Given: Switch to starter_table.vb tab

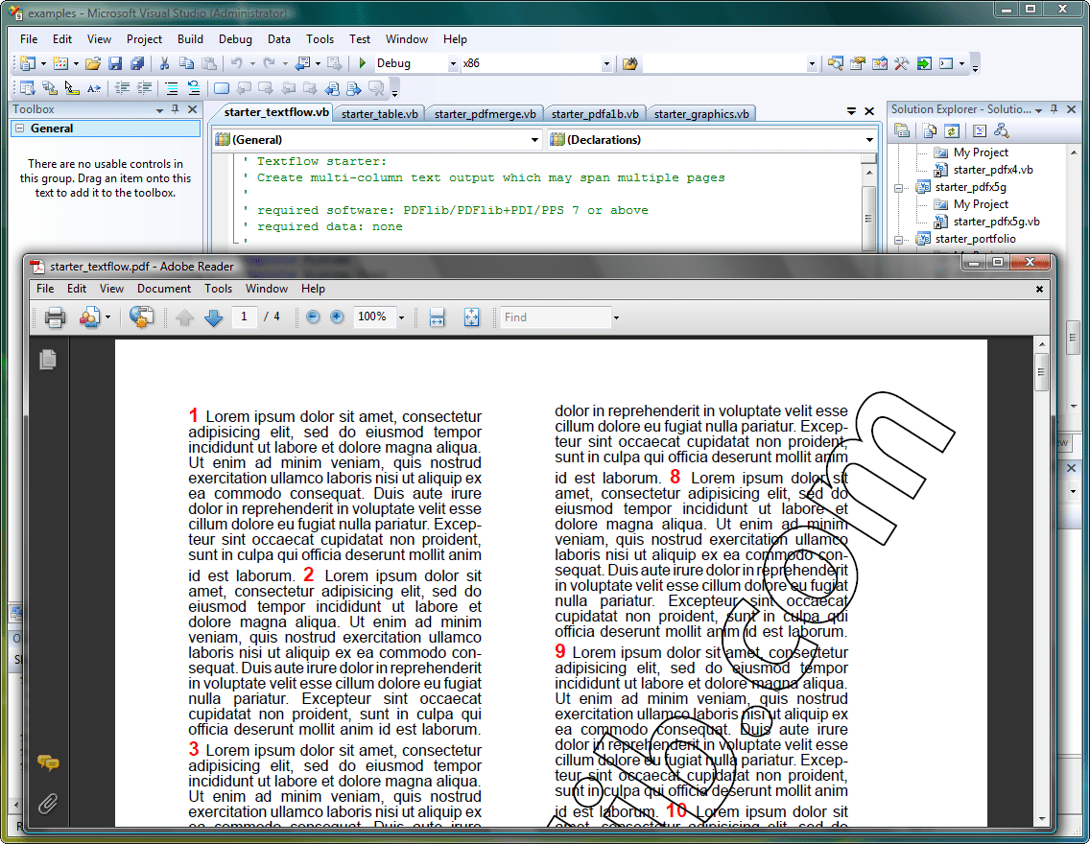Looking at the screenshot, I should [379, 114].
